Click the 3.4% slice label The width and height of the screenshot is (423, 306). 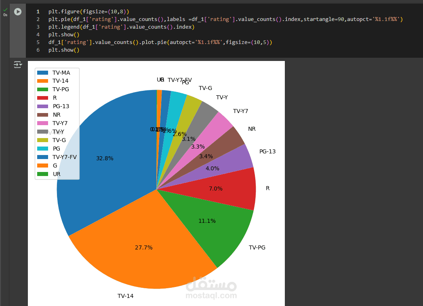click(x=206, y=156)
